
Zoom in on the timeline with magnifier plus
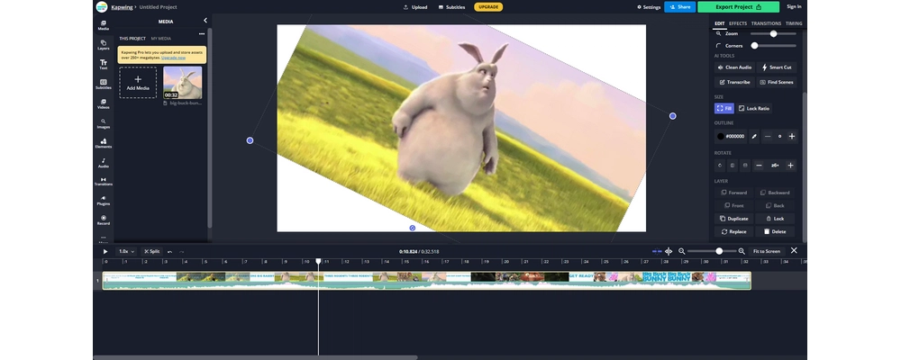coord(742,251)
